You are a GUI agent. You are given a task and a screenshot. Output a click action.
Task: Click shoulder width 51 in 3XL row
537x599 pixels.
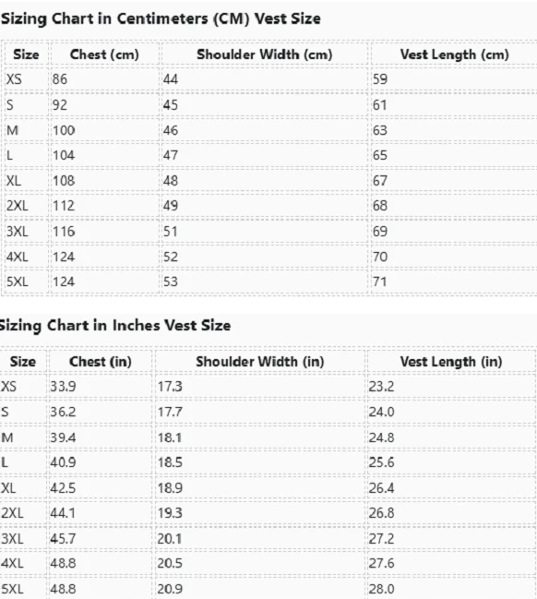[x=171, y=231]
